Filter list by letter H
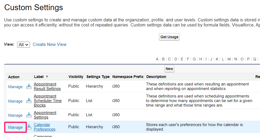 pyautogui.click(x=201, y=59)
